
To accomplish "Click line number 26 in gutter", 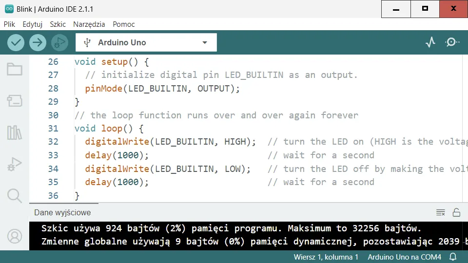I will (x=53, y=62).
